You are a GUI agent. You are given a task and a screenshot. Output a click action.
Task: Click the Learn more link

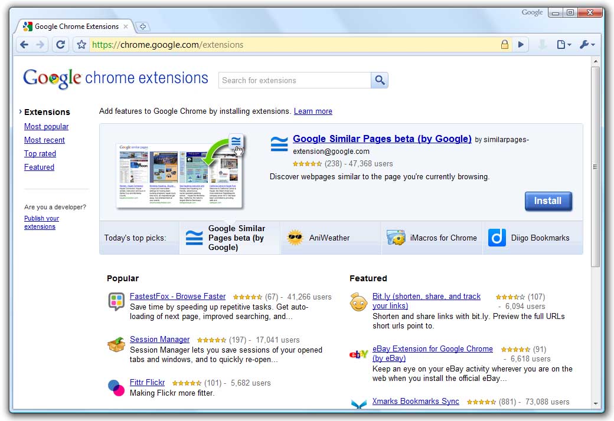point(313,111)
